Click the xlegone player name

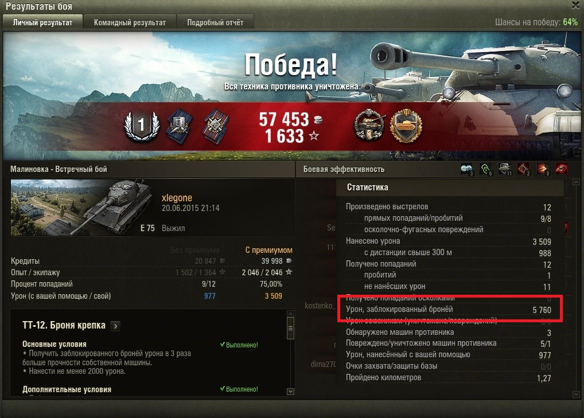pyautogui.click(x=177, y=198)
